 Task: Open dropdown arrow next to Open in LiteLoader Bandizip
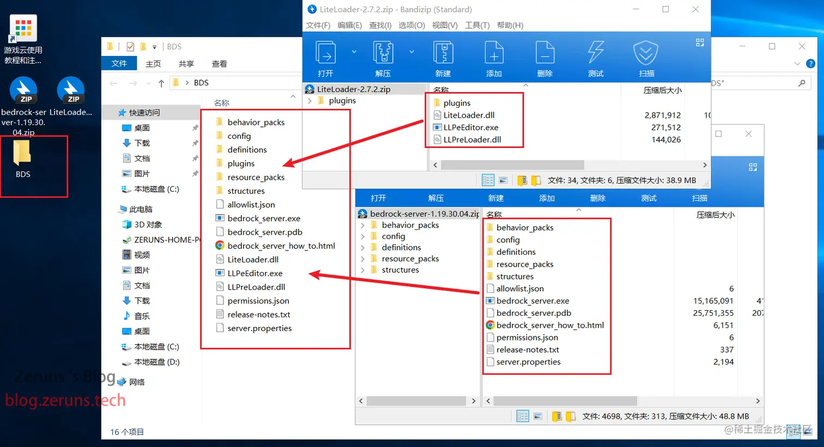pyautogui.click(x=354, y=52)
